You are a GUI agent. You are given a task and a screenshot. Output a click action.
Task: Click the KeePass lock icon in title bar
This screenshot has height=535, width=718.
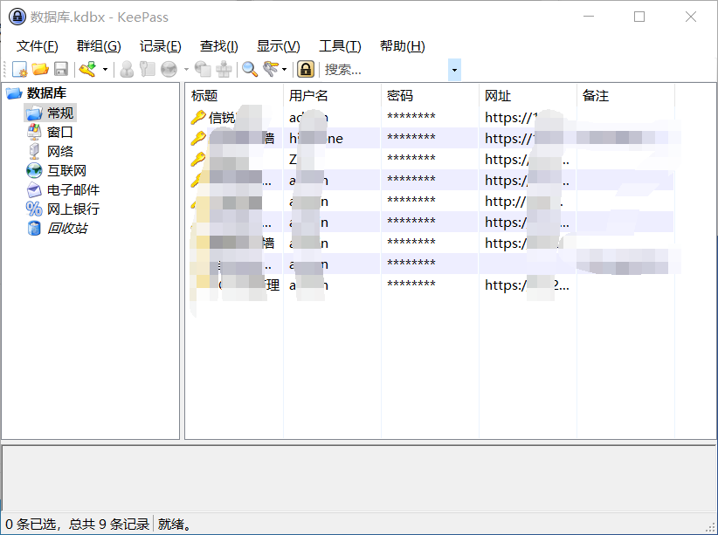(x=17, y=17)
